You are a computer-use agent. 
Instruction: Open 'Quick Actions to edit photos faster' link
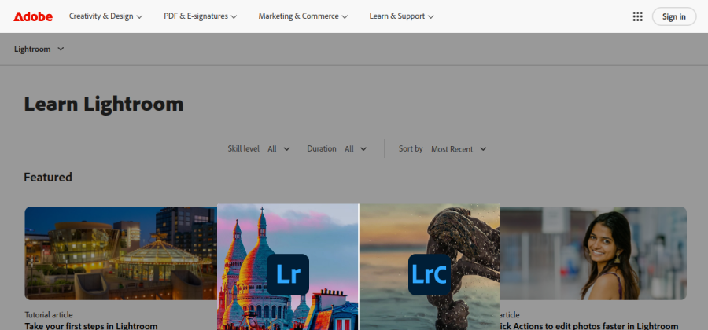(589, 325)
